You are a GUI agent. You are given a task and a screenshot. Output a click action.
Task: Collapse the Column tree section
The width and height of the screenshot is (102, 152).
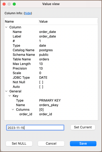click(x=6, y=27)
